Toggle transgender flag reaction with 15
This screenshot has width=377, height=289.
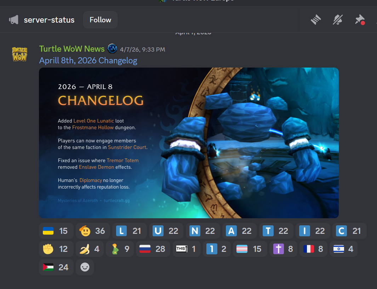(250, 249)
